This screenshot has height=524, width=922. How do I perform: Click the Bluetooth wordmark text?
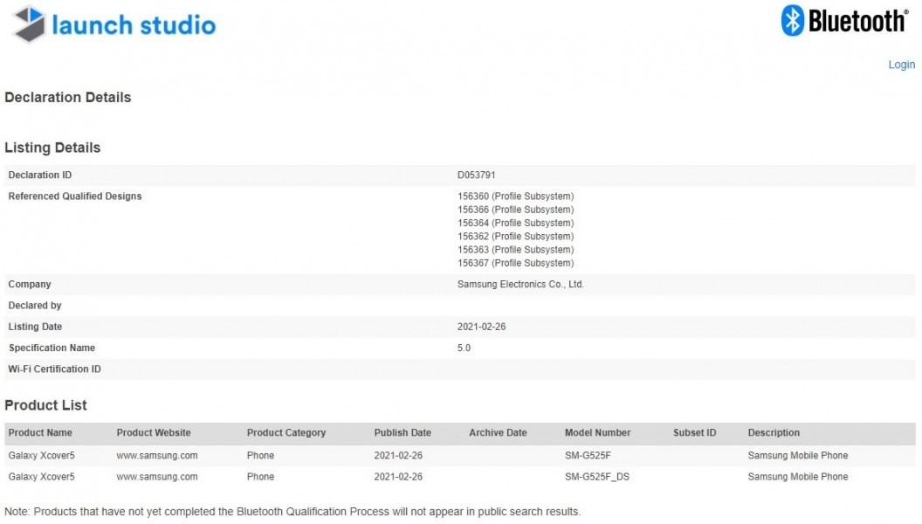[x=858, y=21]
